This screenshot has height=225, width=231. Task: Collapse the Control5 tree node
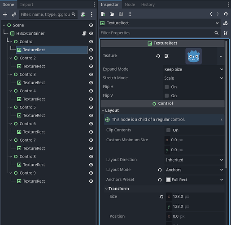tap(11, 108)
